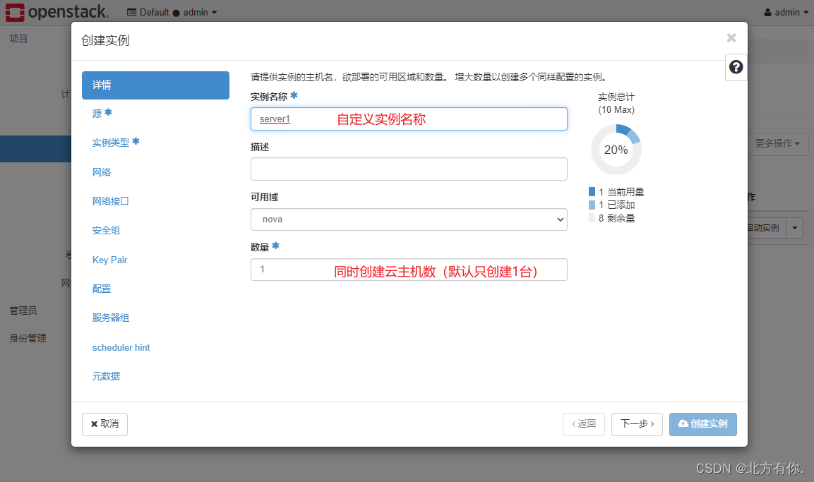Open the Default admin project dropdown
The width and height of the screenshot is (814, 482).
[x=172, y=12]
